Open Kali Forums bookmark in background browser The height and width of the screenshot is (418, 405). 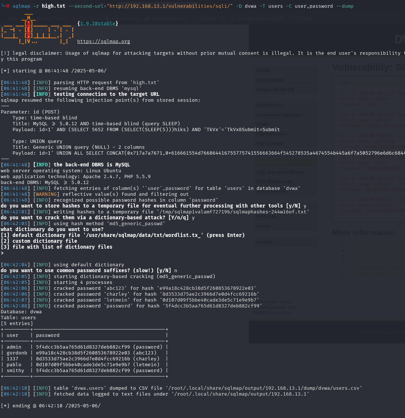pyautogui.click(x=123, y=19)
